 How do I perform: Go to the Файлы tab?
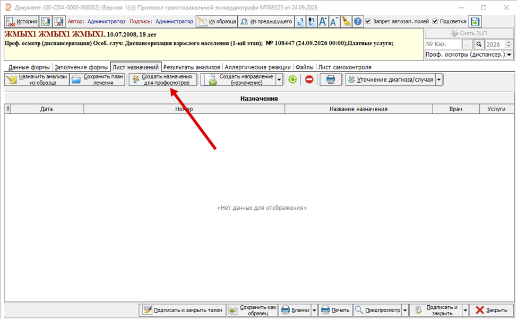[304, 67]
